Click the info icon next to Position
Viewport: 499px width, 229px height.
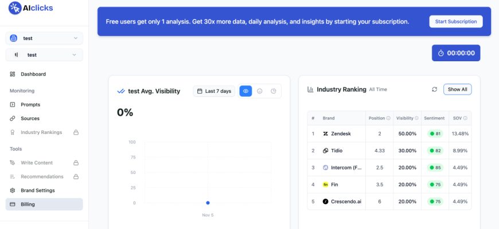[x=388, y=119]
